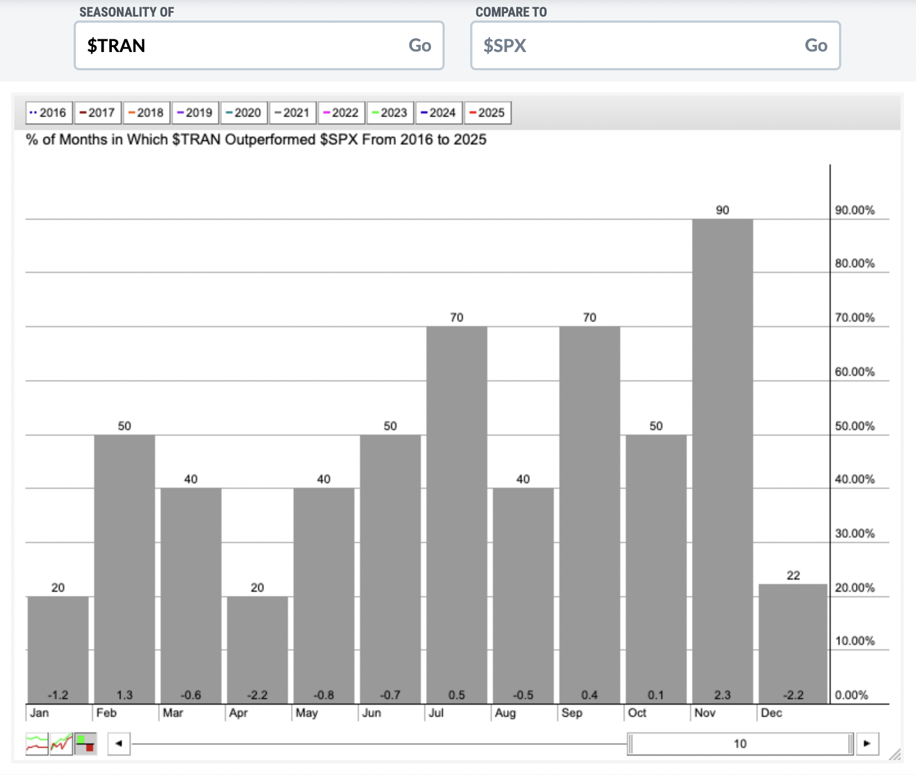Viewport: 916px width, 775px height.
Task: Click left handle of year slider
Action: click(x=630, y=743)
